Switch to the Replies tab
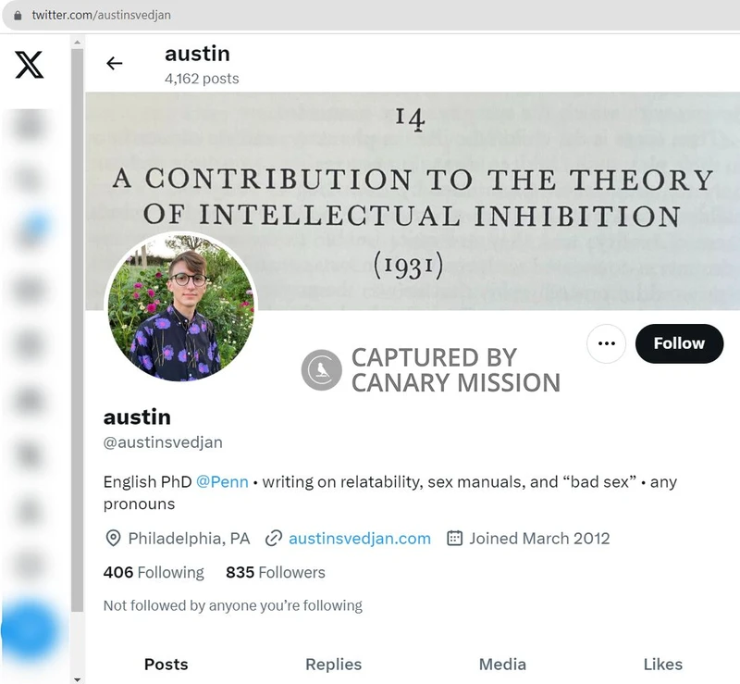 (x=333, y=665)
